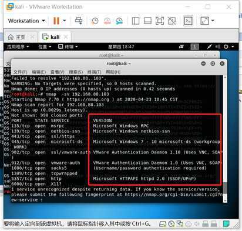This screenshot has width=242, height=231.
Task: Click the terminal scrollbar up arrow
Action: point(225,78)
